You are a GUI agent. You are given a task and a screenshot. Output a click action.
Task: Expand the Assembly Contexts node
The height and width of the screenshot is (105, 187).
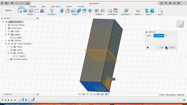tap(8, 59)
